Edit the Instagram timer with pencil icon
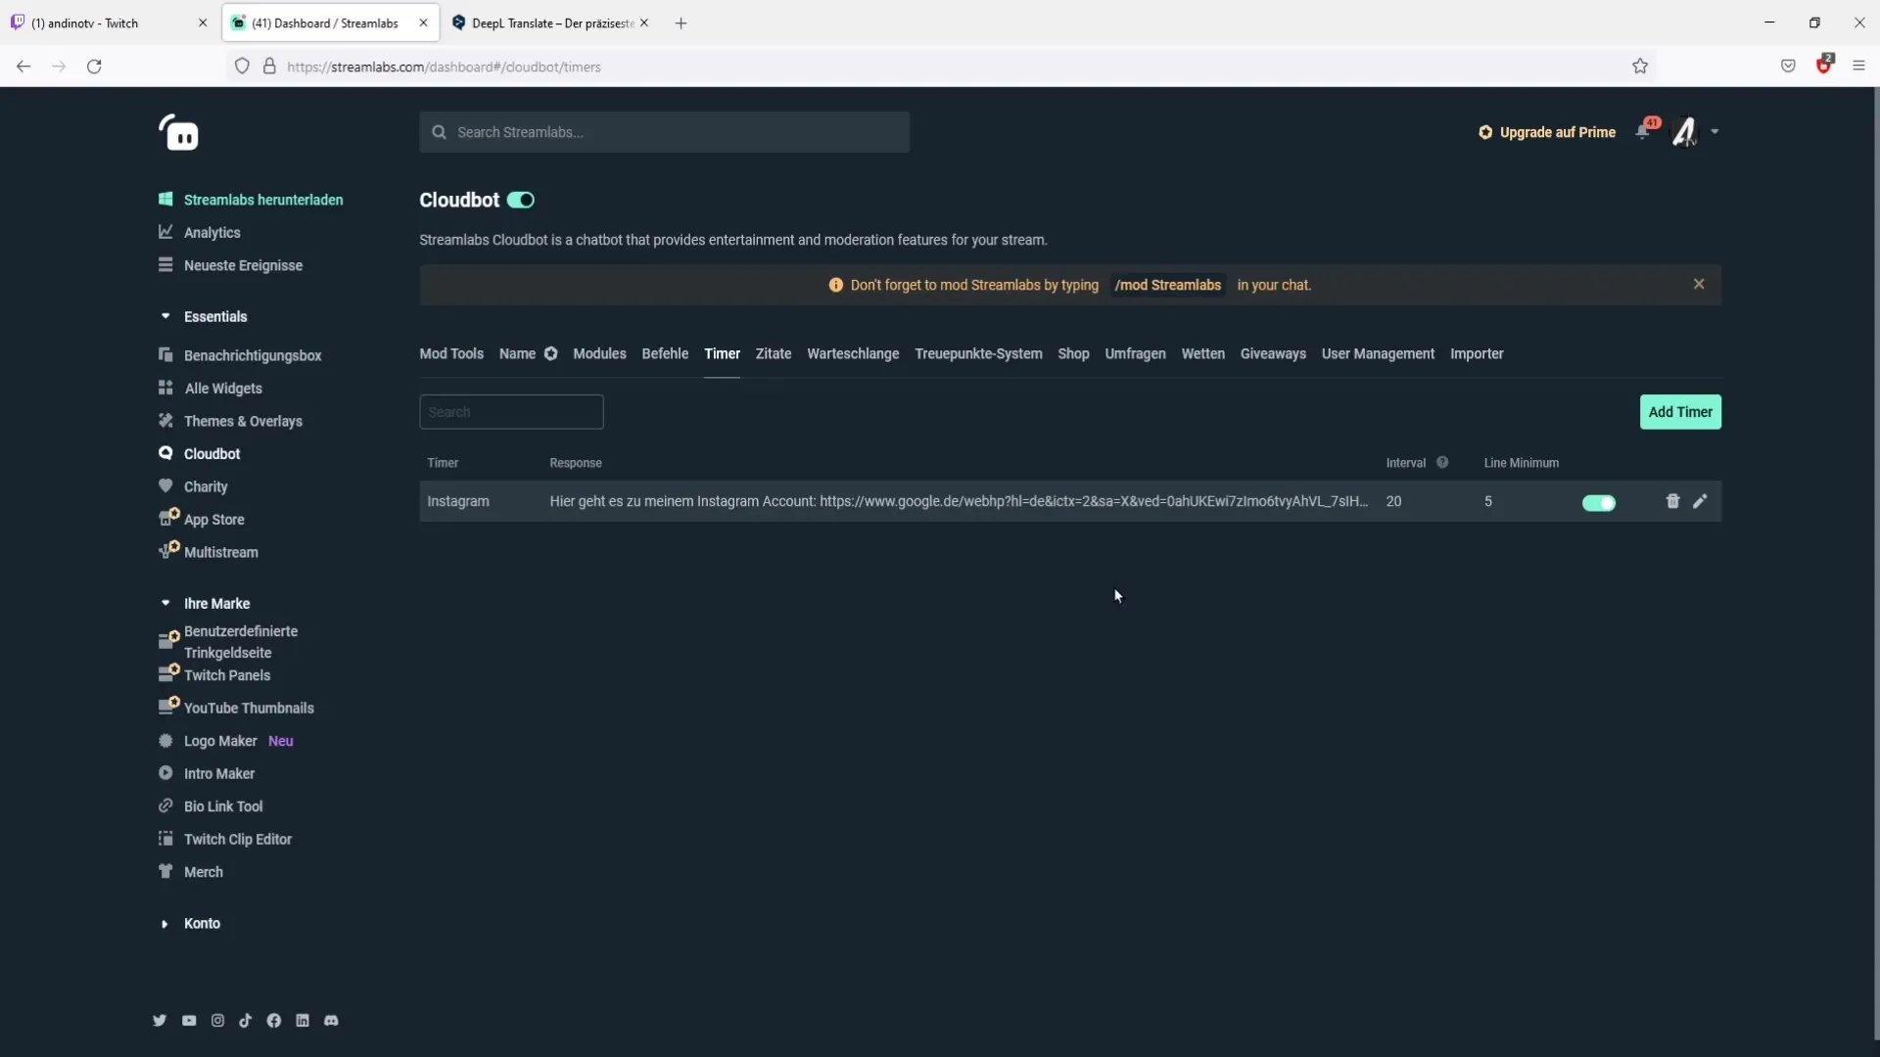The height and width of the screenshot is (1057, 1880). coord(1700,501)
